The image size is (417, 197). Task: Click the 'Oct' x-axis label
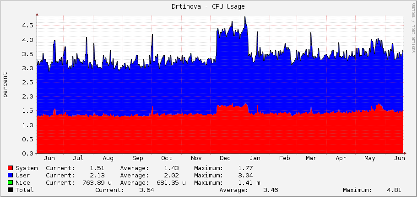click(x=167, y=158)
